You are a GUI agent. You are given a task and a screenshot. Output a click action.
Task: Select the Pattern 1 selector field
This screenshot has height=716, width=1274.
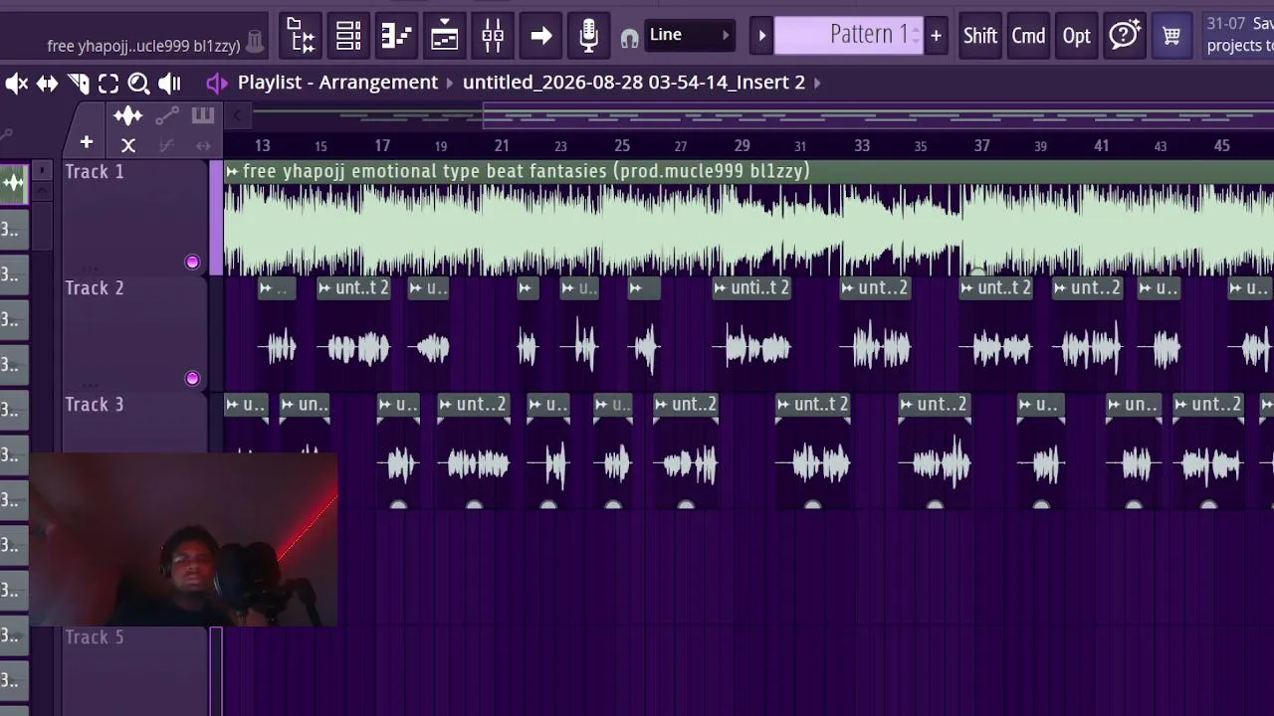pos(848,36)
